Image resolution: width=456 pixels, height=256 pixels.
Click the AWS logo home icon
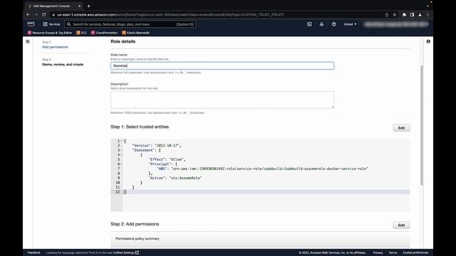pyautogui.click(x=31, y=24)
